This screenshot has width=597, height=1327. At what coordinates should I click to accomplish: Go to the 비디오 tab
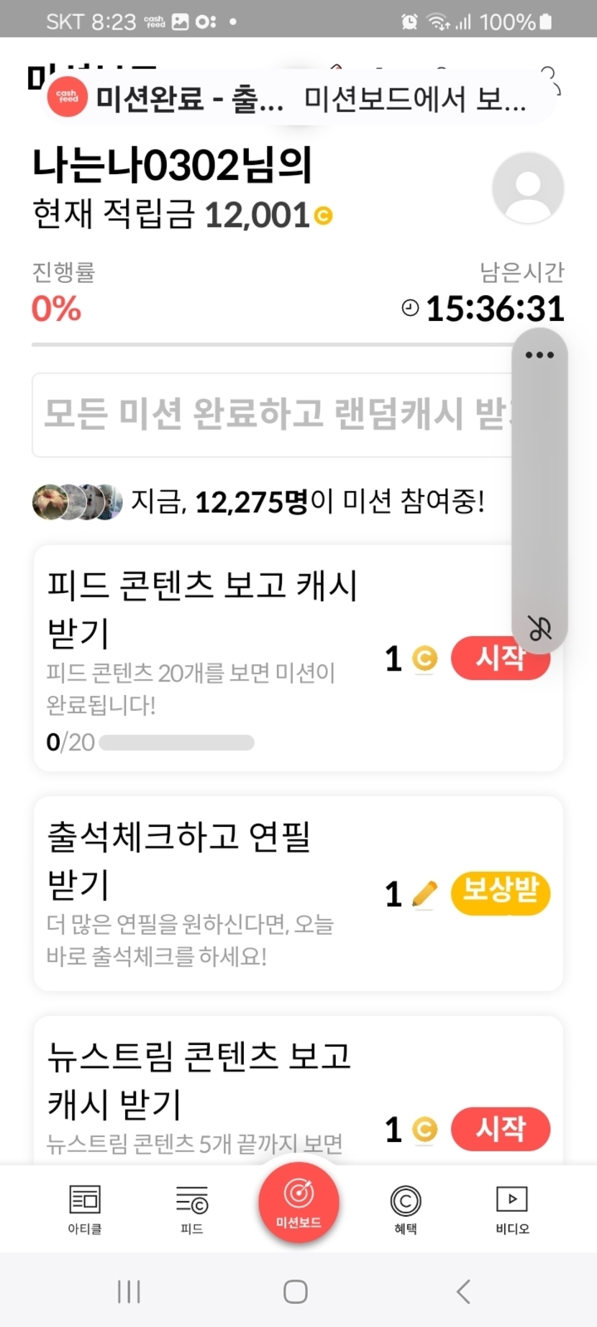[x=512, y=1208]
